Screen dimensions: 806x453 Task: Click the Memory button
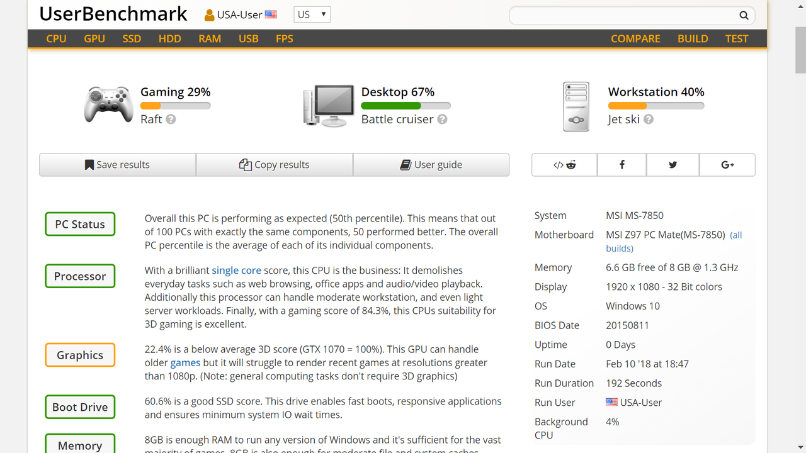pyautogui.click(x=80, y=444)
